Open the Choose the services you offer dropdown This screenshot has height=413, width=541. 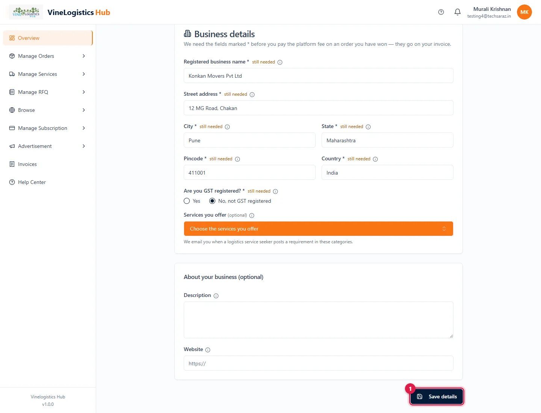319,229
